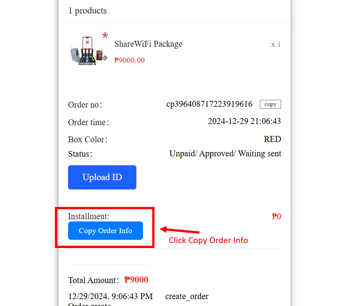The height and width of the screenshot is (306, 354).
Task: Click the Copy Order Info button
Action: pos(105,230)
